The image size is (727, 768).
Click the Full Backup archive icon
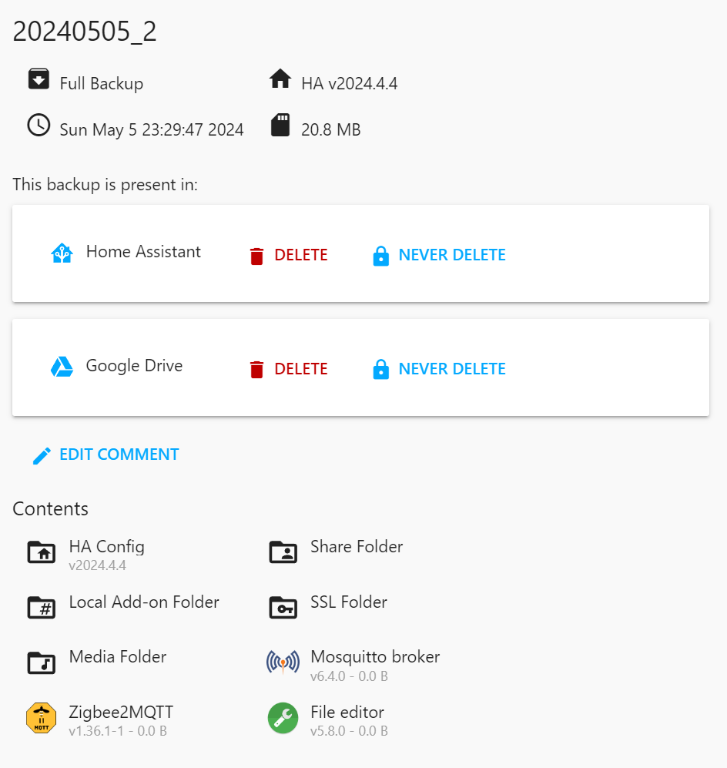pyautogui.click(x=39, y=79)
